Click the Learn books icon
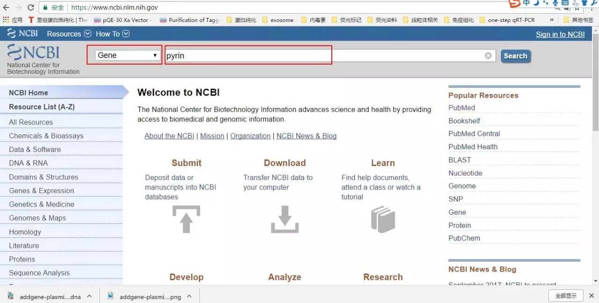Viewport: 599px width, 303px height. pos(383,219)
